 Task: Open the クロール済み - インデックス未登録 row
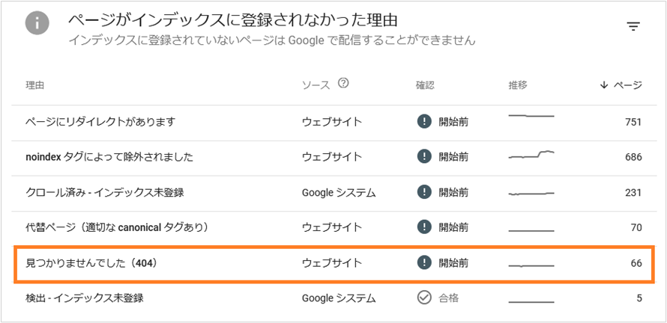(105, 192)
